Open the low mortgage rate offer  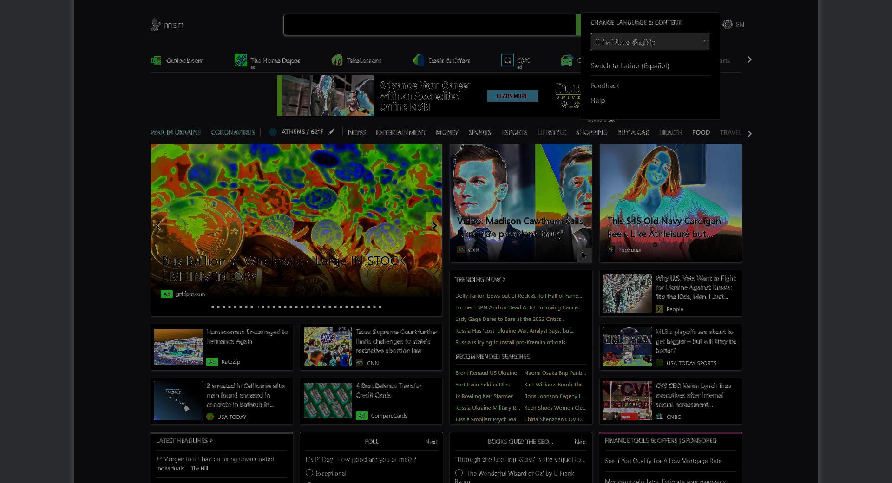click(663, 461)
